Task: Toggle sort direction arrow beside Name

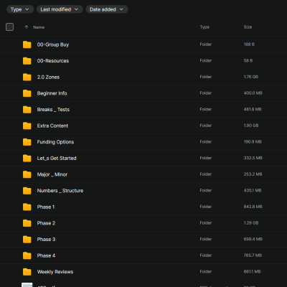Action: tap(27, 27)
